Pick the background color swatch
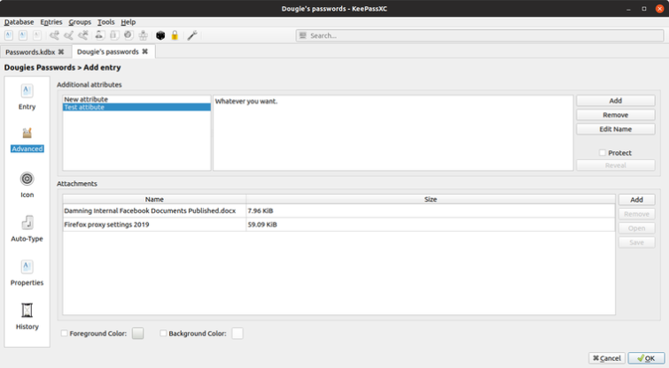This screenshot has width=669, height=368. [x=237, y=333]
